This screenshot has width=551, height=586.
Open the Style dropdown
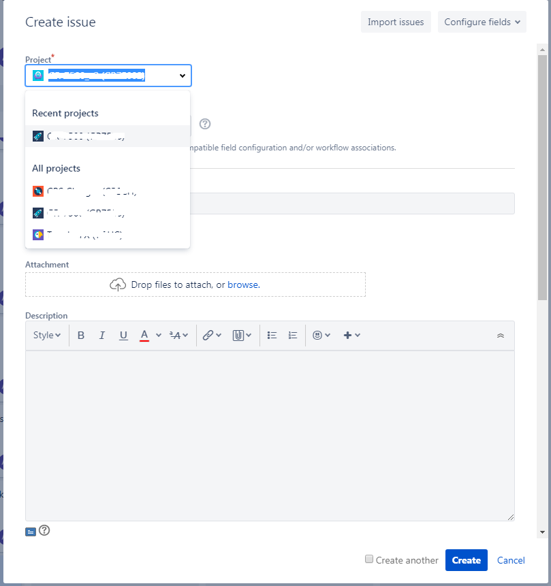(47, 336)
